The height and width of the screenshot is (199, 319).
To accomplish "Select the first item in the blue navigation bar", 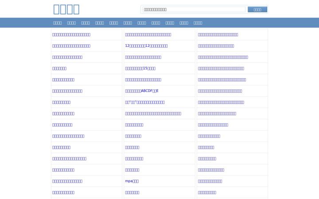I will (x=57, y=23).
